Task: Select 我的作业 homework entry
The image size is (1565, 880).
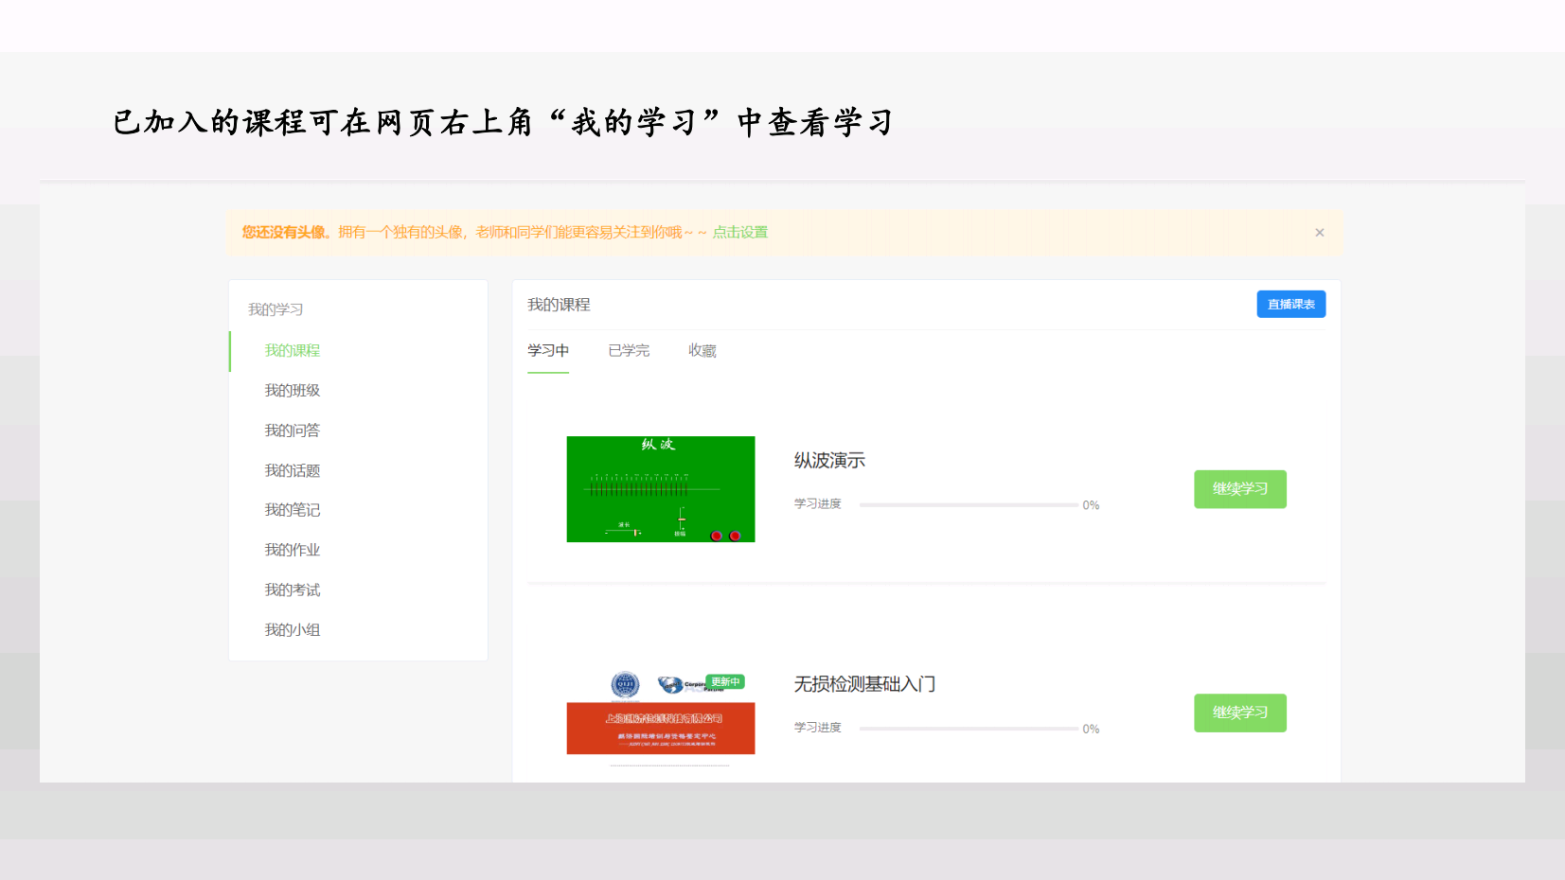Action: click(293, 550)
